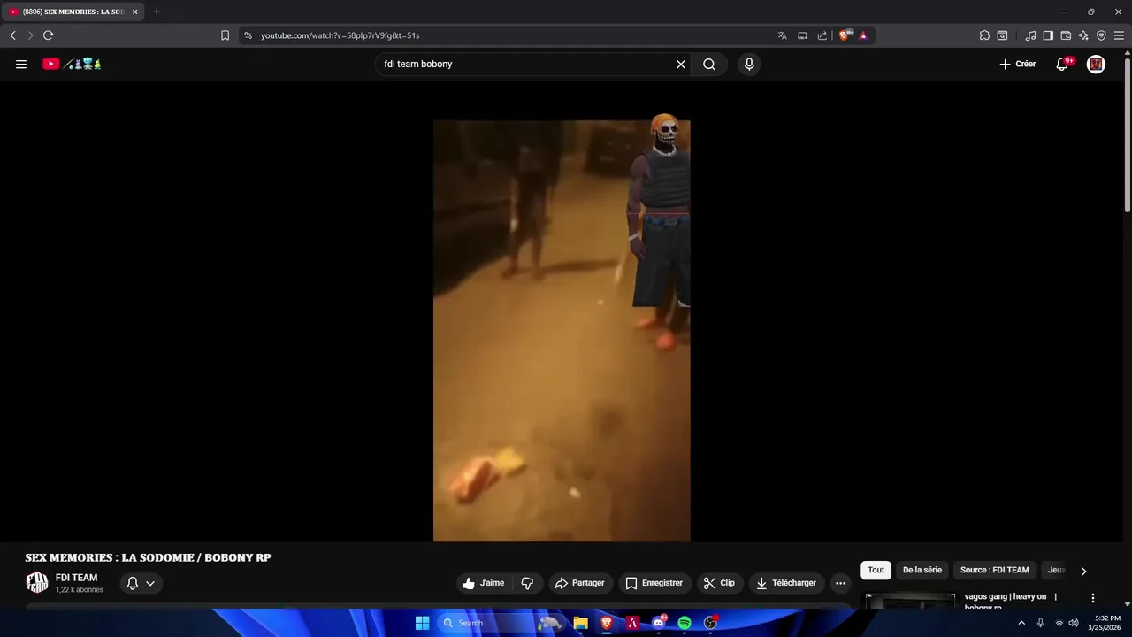Clear the search text with X
This screenshot has width=1132, height=637.
[681, 64]
